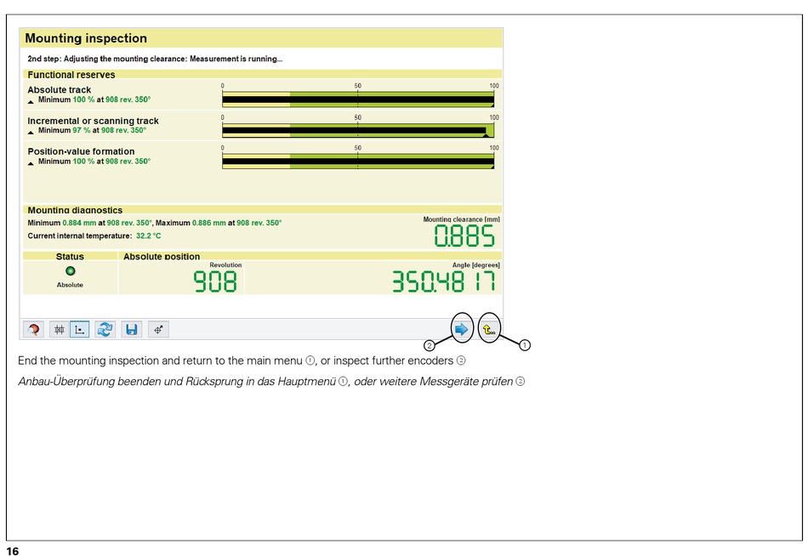Click the minimum clearance value 0.884 mm

pyautogui.click(x=79, y=223)
